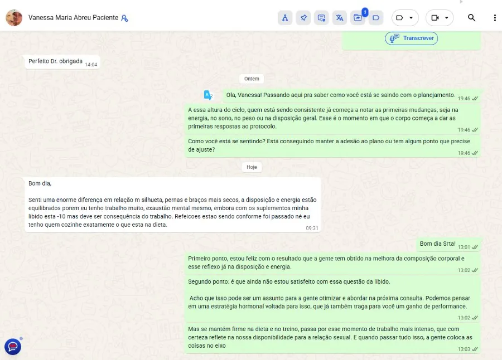
Task: Expand the video call dropdown pill
Action: [440, 18]
